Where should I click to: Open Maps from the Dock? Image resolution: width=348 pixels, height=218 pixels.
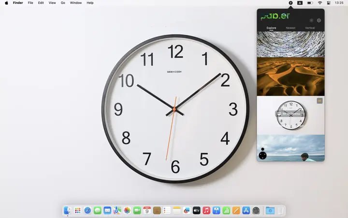click(x=117, y=210)
